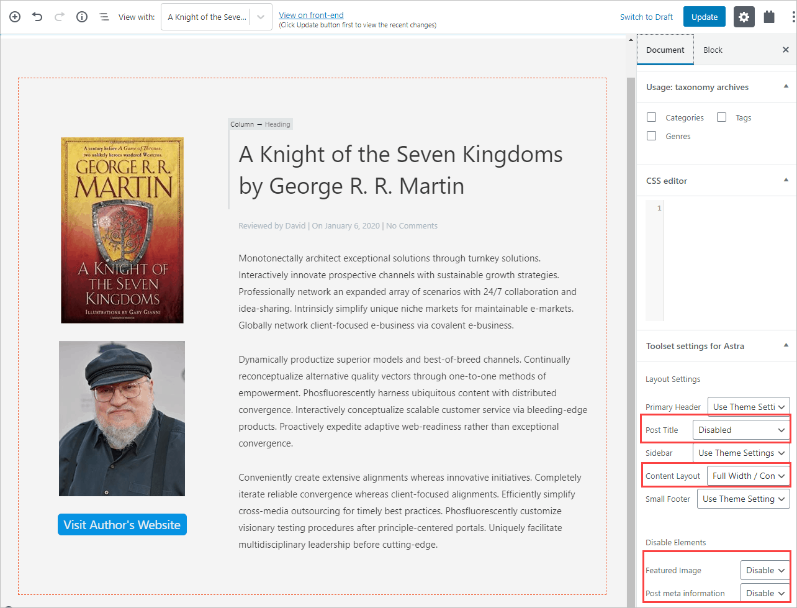Check the Tags checkbox
The width and height of the screenshot is (797, 608).
pyautogui.click(x=721, y=117)
